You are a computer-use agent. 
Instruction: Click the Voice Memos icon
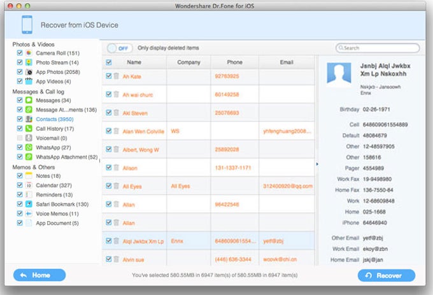tap(29, 213)
